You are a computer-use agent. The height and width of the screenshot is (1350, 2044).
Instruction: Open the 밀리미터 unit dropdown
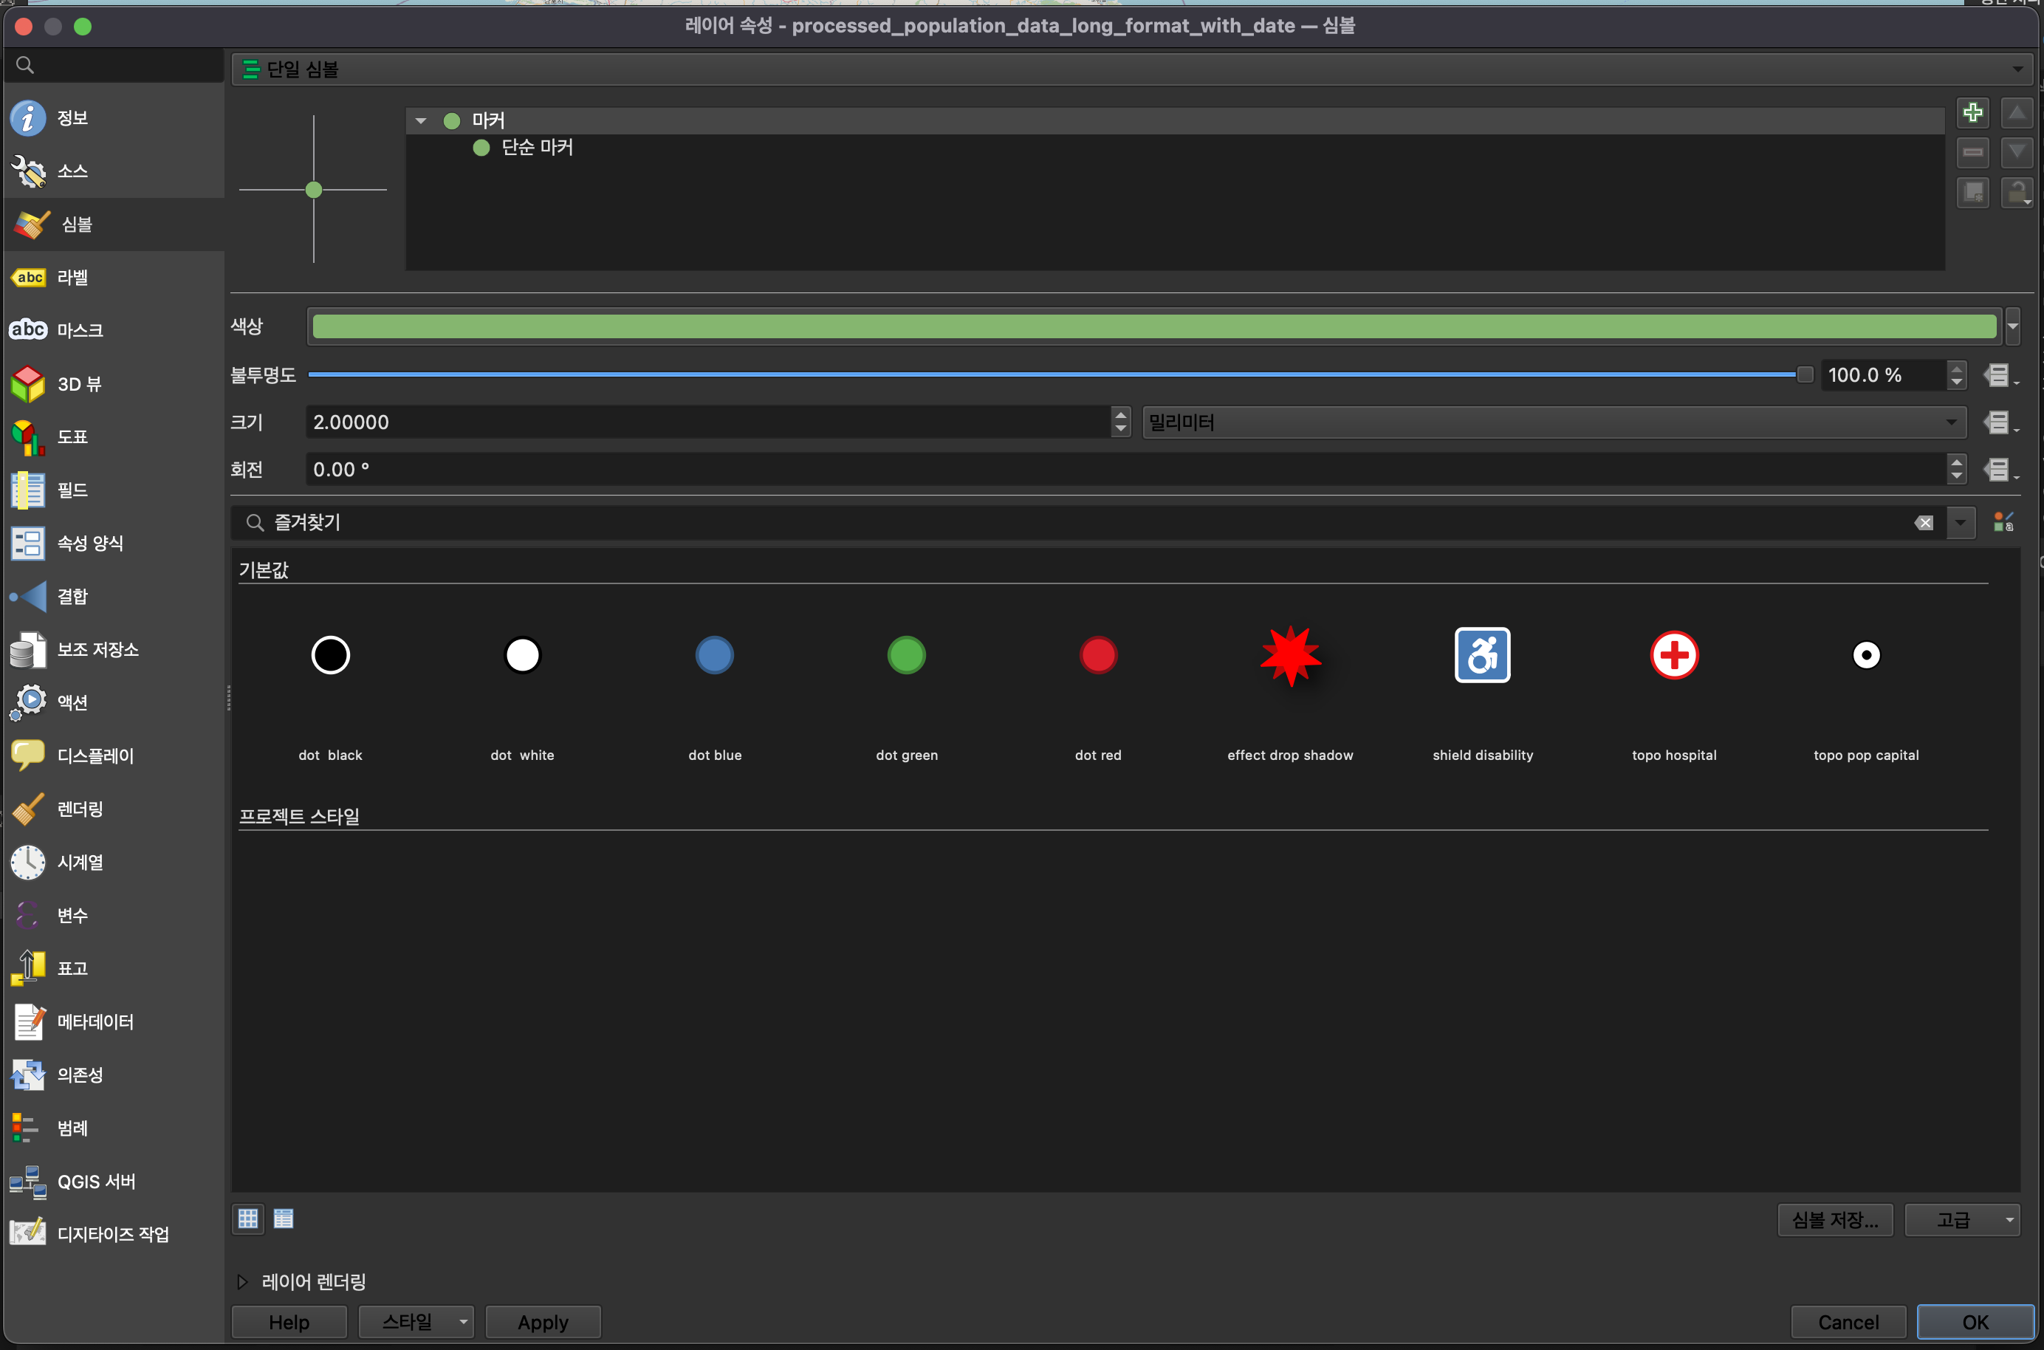click(x=1553, y=422)
